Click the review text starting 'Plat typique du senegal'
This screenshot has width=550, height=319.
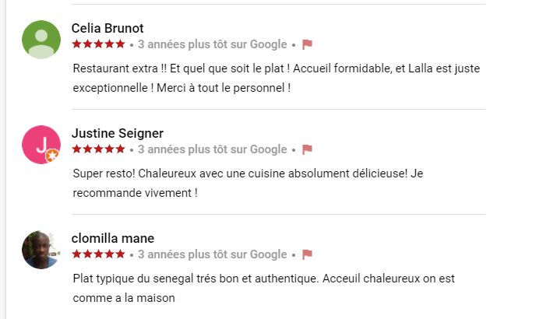pos(263,287)
